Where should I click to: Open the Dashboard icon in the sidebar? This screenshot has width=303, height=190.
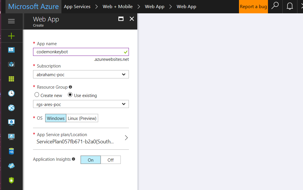11,50
